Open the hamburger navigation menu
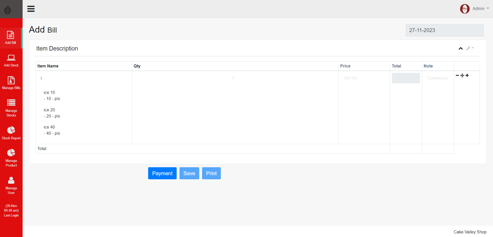This screenshot has width=493, height=237. (x=31, y=8)
